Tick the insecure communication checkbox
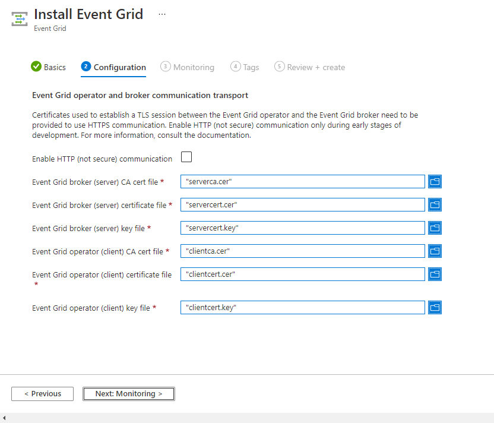 point(186,156)
